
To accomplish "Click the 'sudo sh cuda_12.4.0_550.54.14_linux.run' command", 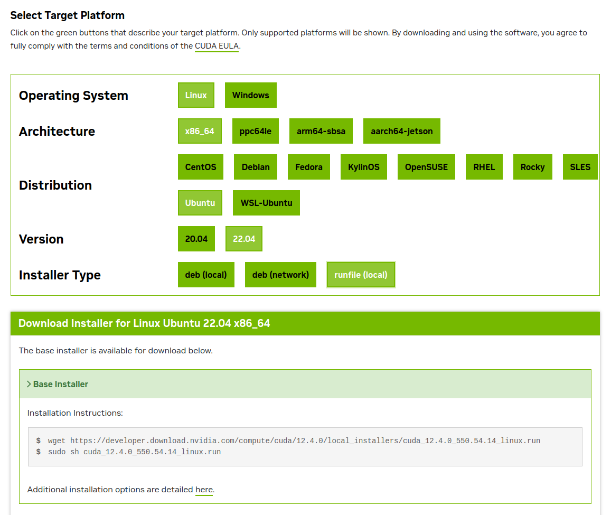I will pos(135,452).
